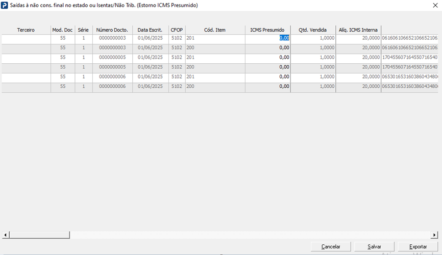Viewport: 442px width, 255px height.
Task: Click Série 1 in doc 0000000006 item 200 row
Action: [83, 87]
